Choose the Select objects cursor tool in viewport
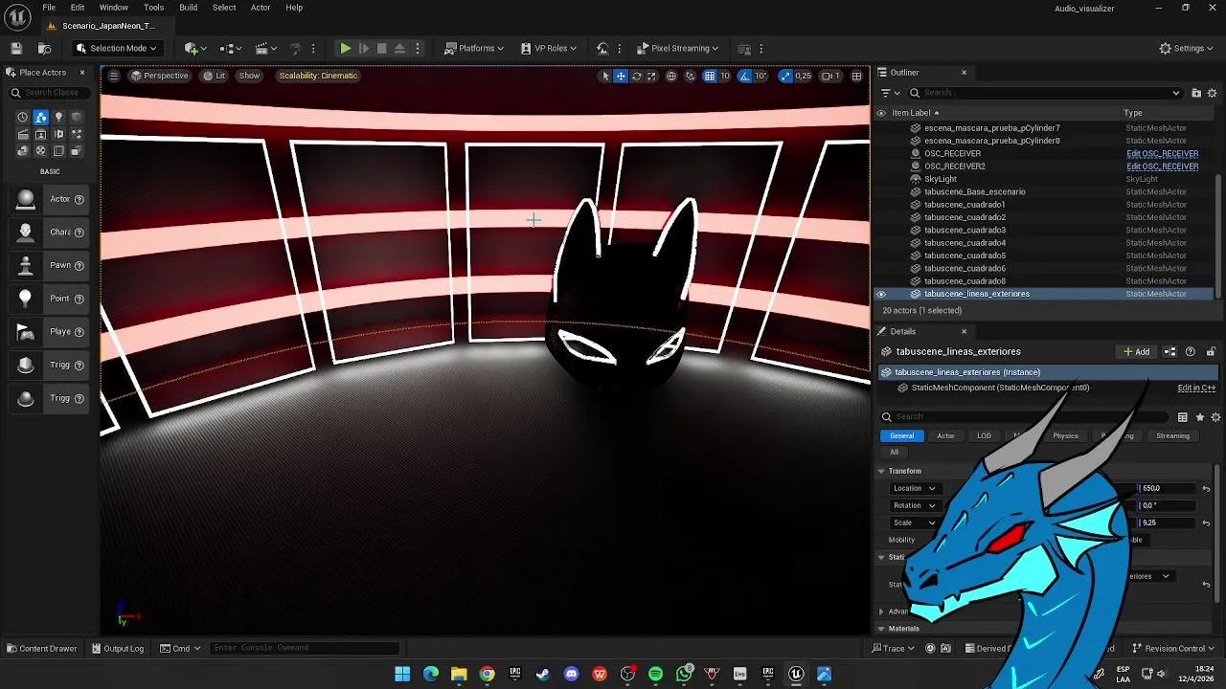The width and height of the screenshot is (1226, 689). click(x=604, y=76)
